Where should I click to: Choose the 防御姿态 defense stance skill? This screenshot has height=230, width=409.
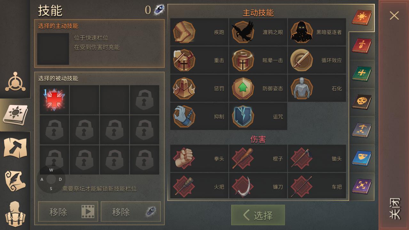tap(258, 88)
